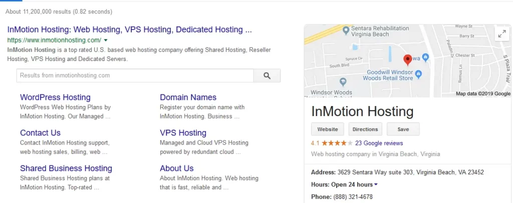Open the dropdown arrow next to inmotionhosting.com URL

pyautogui.click(x=105, y=40)
